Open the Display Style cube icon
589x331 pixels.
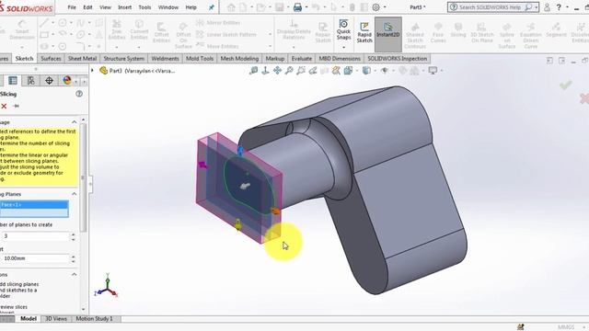[x=366, y=70]
